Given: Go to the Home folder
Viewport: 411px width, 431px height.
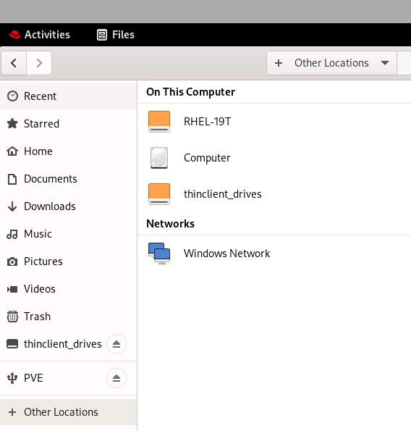Looking at the screenshot, I should 68,151.
